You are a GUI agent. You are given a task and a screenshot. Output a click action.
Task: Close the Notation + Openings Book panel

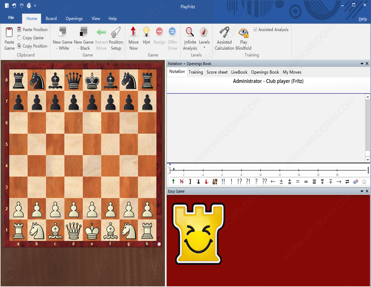pyautogui.click(x=367, y=63)
